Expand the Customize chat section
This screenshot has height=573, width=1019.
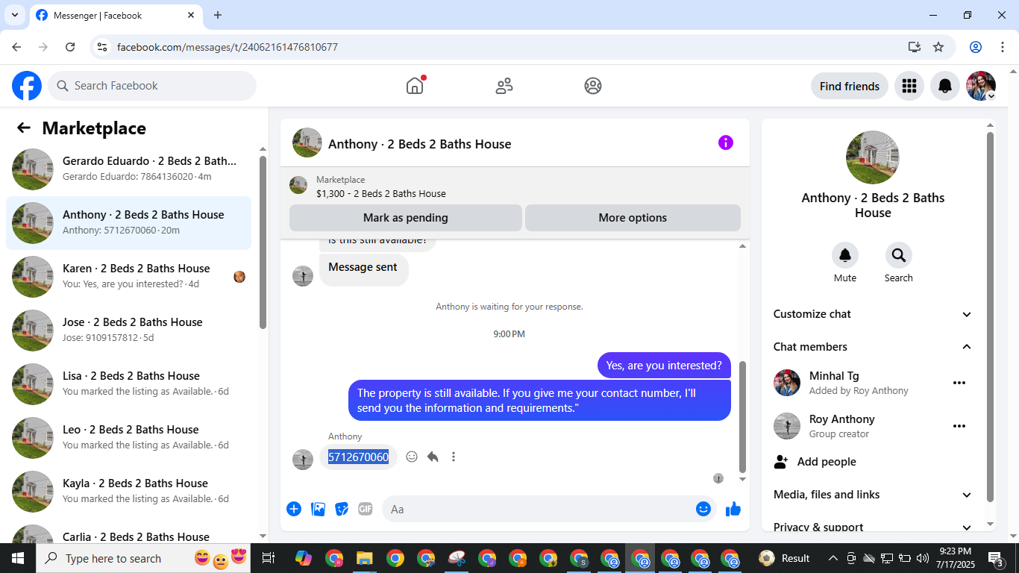point(873,314)
